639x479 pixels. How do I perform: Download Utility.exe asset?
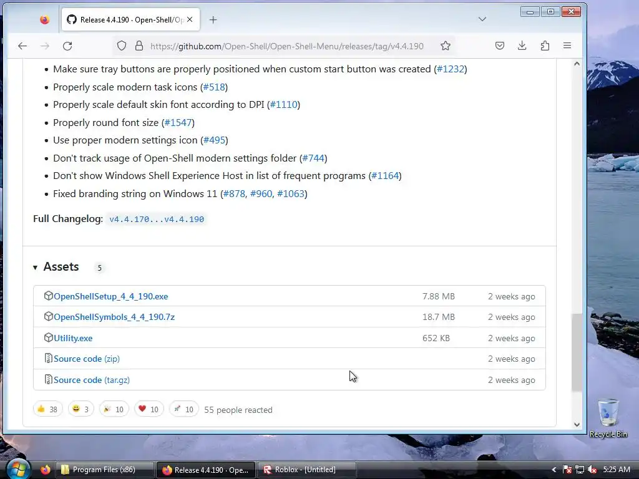tap(73, 338)
